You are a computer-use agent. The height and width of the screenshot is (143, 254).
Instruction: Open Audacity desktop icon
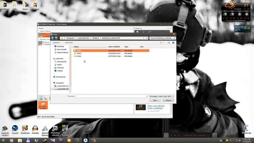tap(35, 130)
